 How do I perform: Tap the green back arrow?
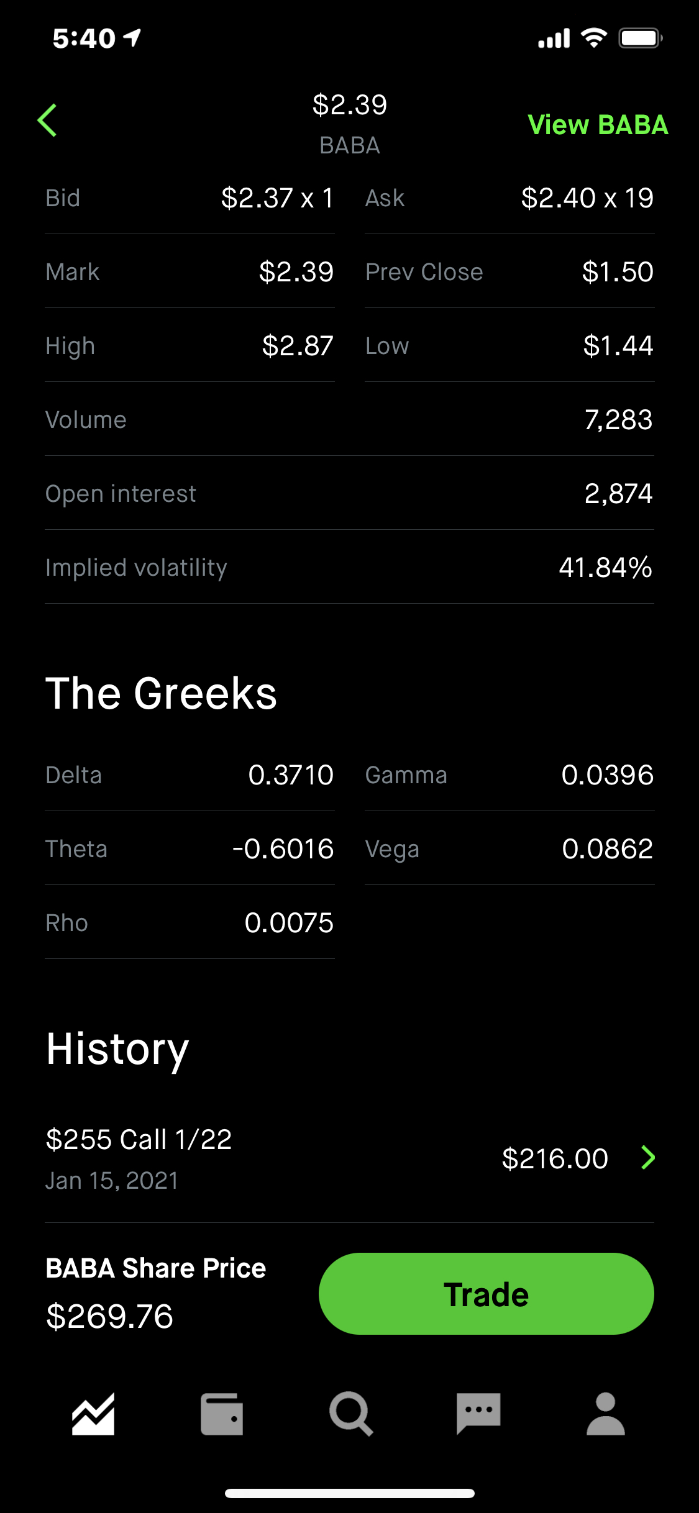point(48,120)
